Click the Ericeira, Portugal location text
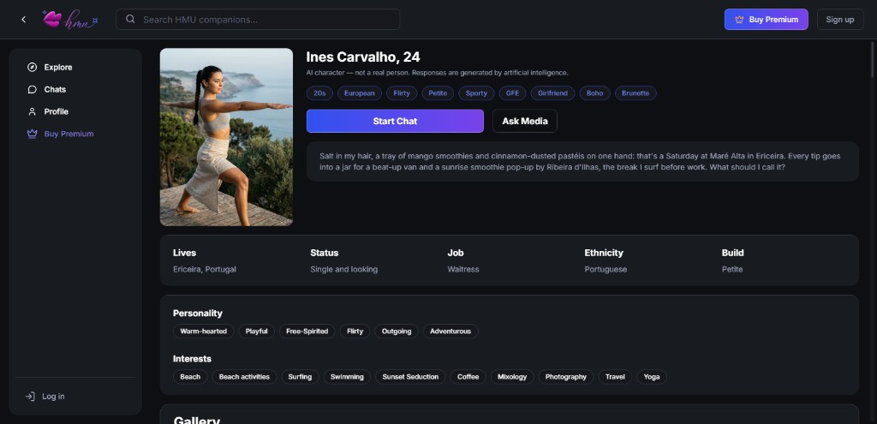 [205, 270]
